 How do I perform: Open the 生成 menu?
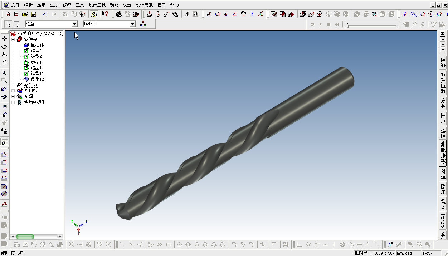(54, 5)
